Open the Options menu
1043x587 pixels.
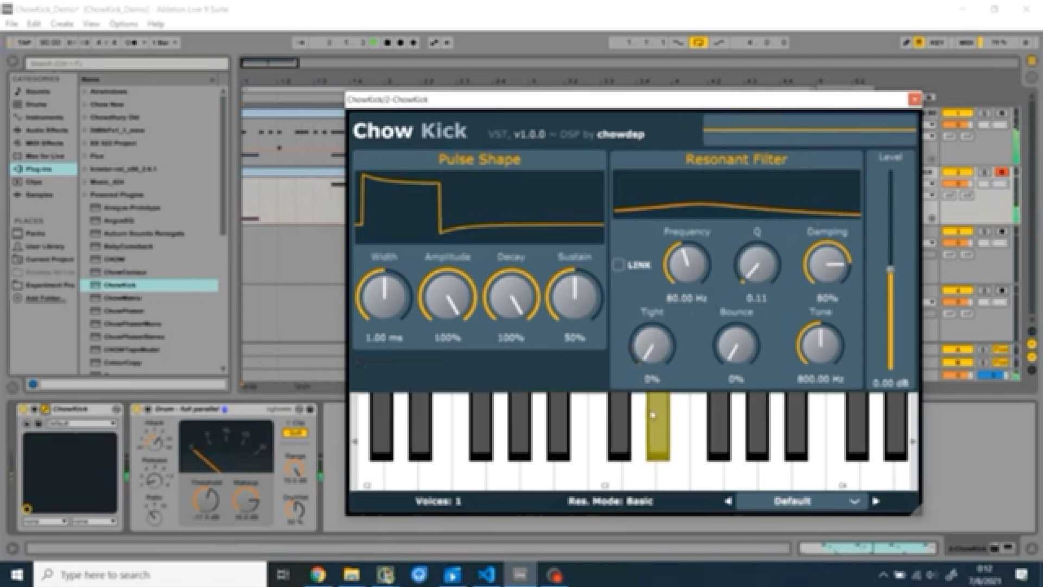point(123,24)
